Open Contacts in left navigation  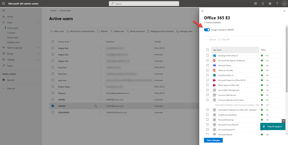(x=11, y=33)
